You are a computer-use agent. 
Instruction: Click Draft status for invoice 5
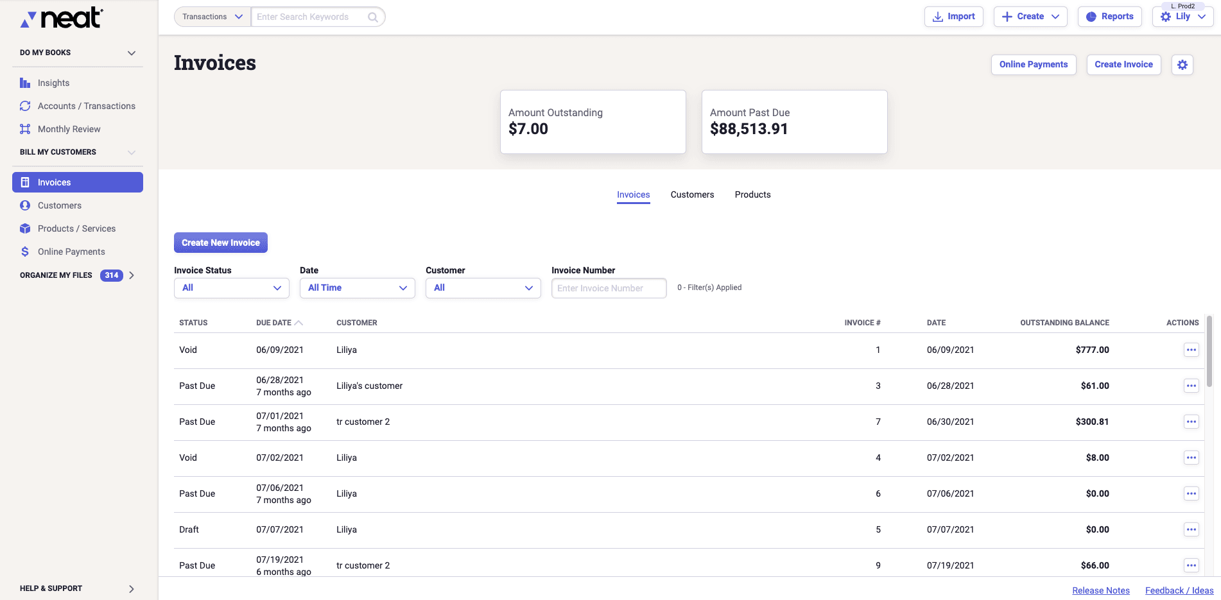[189, 529]
